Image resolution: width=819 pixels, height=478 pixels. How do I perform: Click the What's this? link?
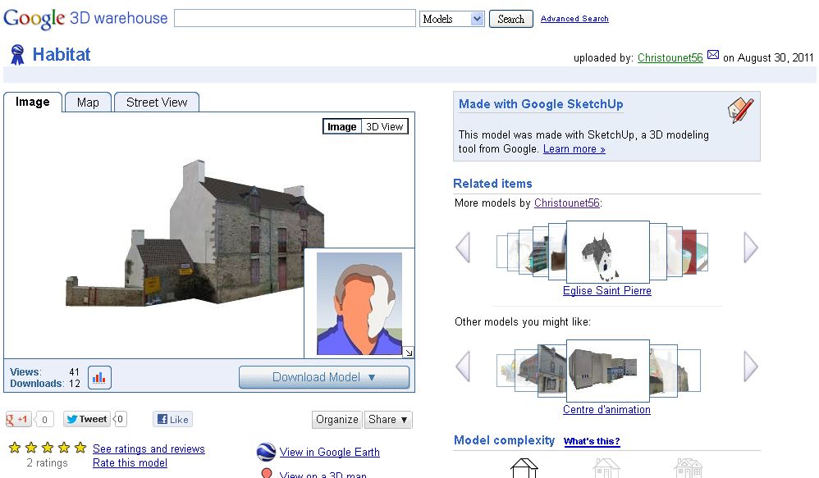592,441
